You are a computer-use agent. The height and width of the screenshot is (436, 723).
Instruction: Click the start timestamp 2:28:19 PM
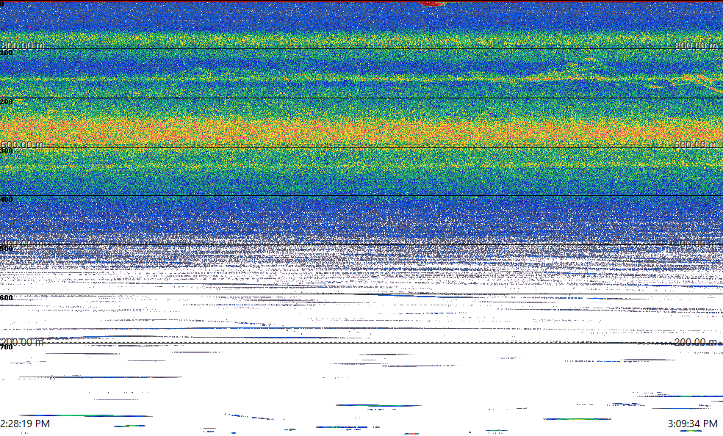tap(25, 424)
